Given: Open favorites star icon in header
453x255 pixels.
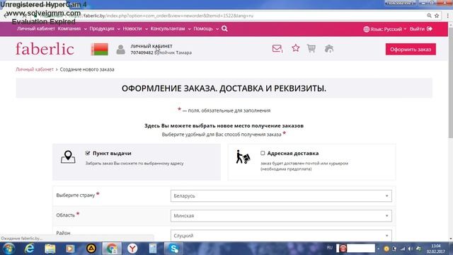Looking at the screenshot, I should (296, 48).
